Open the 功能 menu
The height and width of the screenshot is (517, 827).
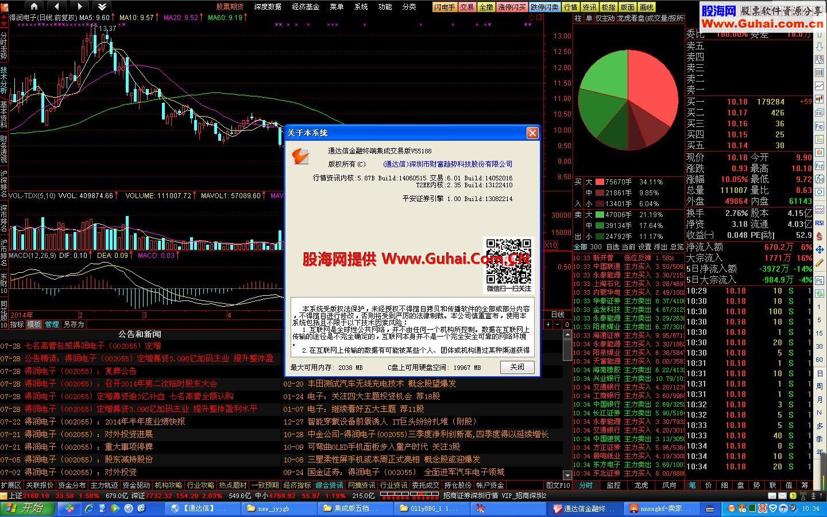click(385, 7)
